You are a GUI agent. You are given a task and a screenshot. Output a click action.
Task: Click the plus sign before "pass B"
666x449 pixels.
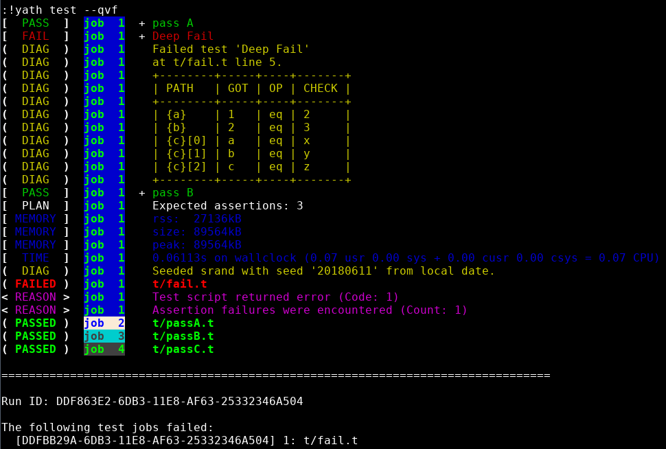[142, 193]
